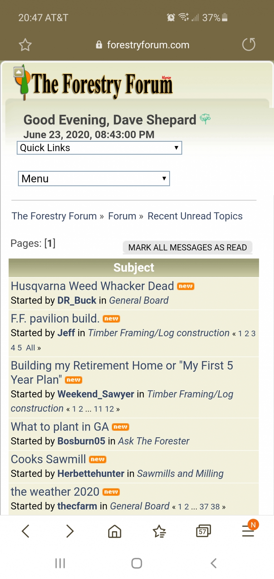274x579 pixels.
Task: Go to page 38 of the weather 2020
Action: pyautogui.click(x=215, y=507)
